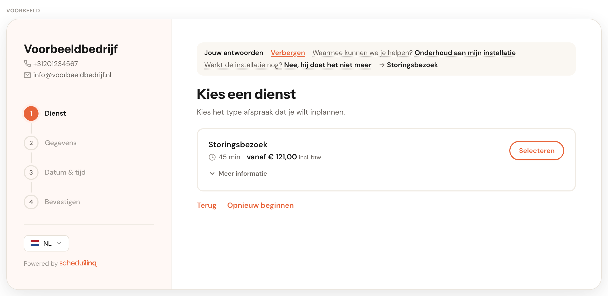Select step 1 Dienst circle
The height and width of the screenshot is (296, 608).
(31, 114)
